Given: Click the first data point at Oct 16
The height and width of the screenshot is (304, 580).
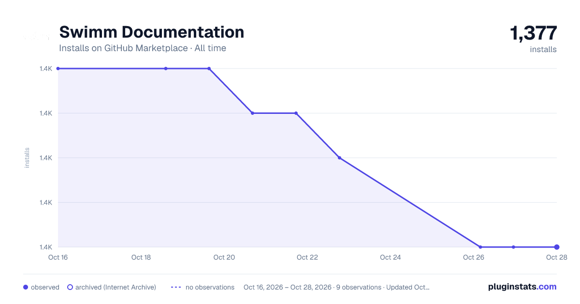Looking at the screenshot, I should click(58, 69).
